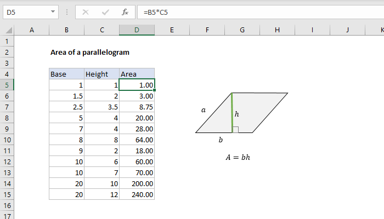Select column J header
Image resolution: width=384 pixels, height=219 pixels.
(x=347, y=30)
